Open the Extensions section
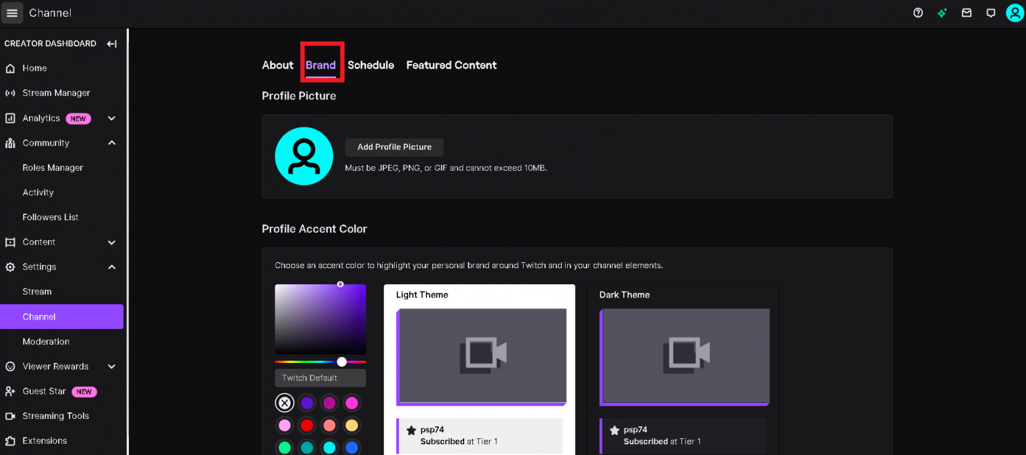Viewport: 1026px width, 455px height. click(44, 440)
